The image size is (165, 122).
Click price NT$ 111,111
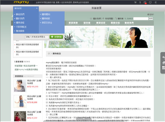[x=33, y=87]
